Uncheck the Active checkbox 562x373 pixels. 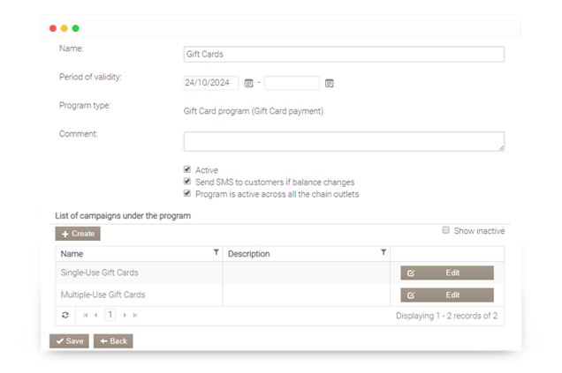click(x=187, y=170)
